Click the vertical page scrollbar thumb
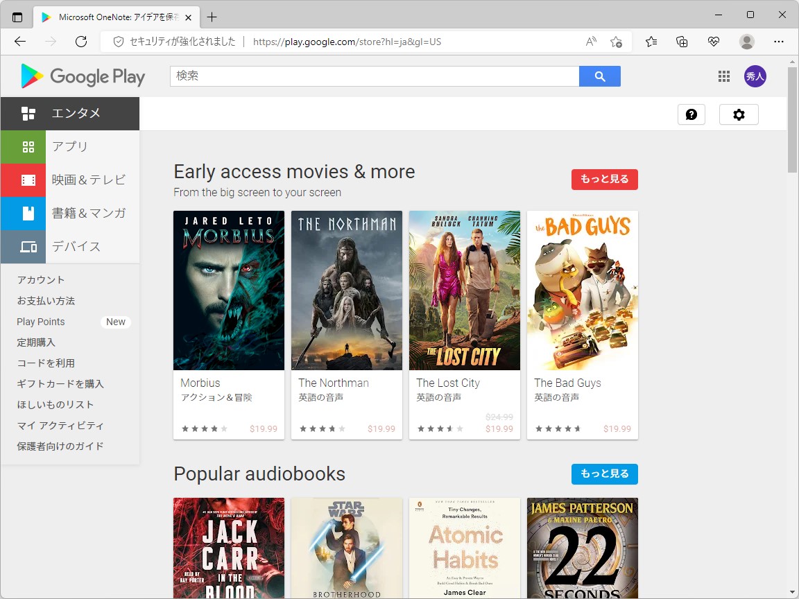The height and width of the screenshot is (599, 799). (792, 120)
